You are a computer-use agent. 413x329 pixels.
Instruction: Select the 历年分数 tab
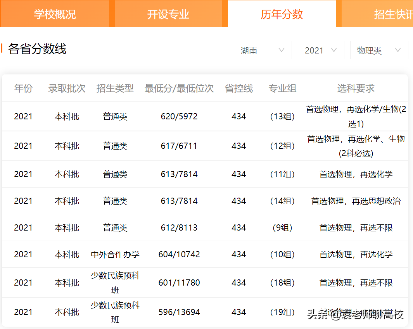[282, 14]
